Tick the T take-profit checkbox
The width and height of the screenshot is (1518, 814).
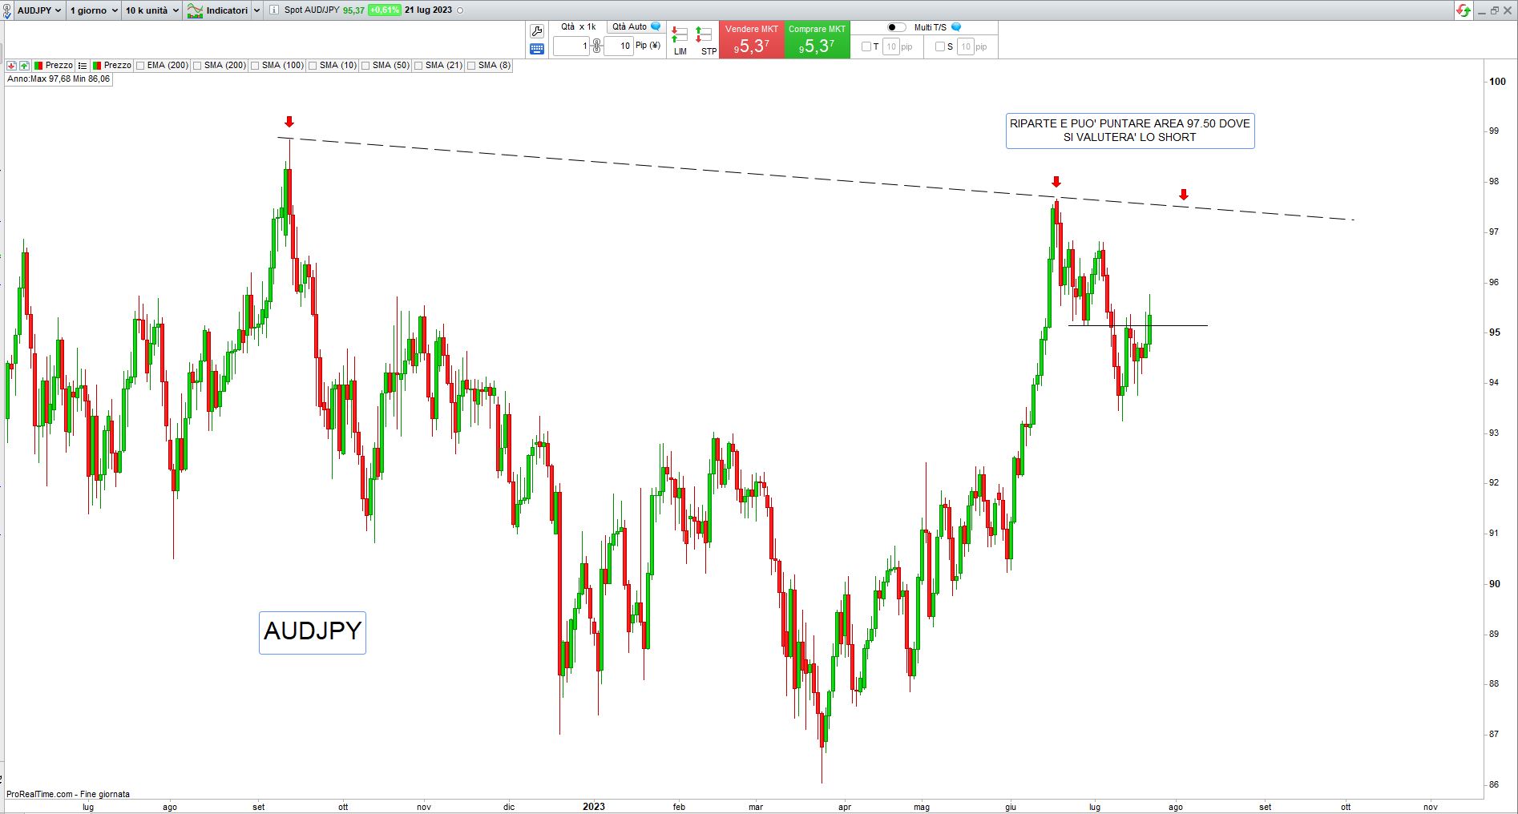click(866, 46)
